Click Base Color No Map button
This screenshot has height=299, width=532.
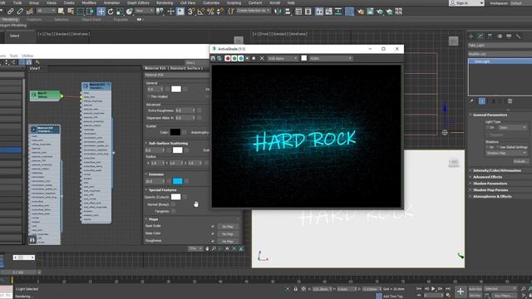[227, 234]
